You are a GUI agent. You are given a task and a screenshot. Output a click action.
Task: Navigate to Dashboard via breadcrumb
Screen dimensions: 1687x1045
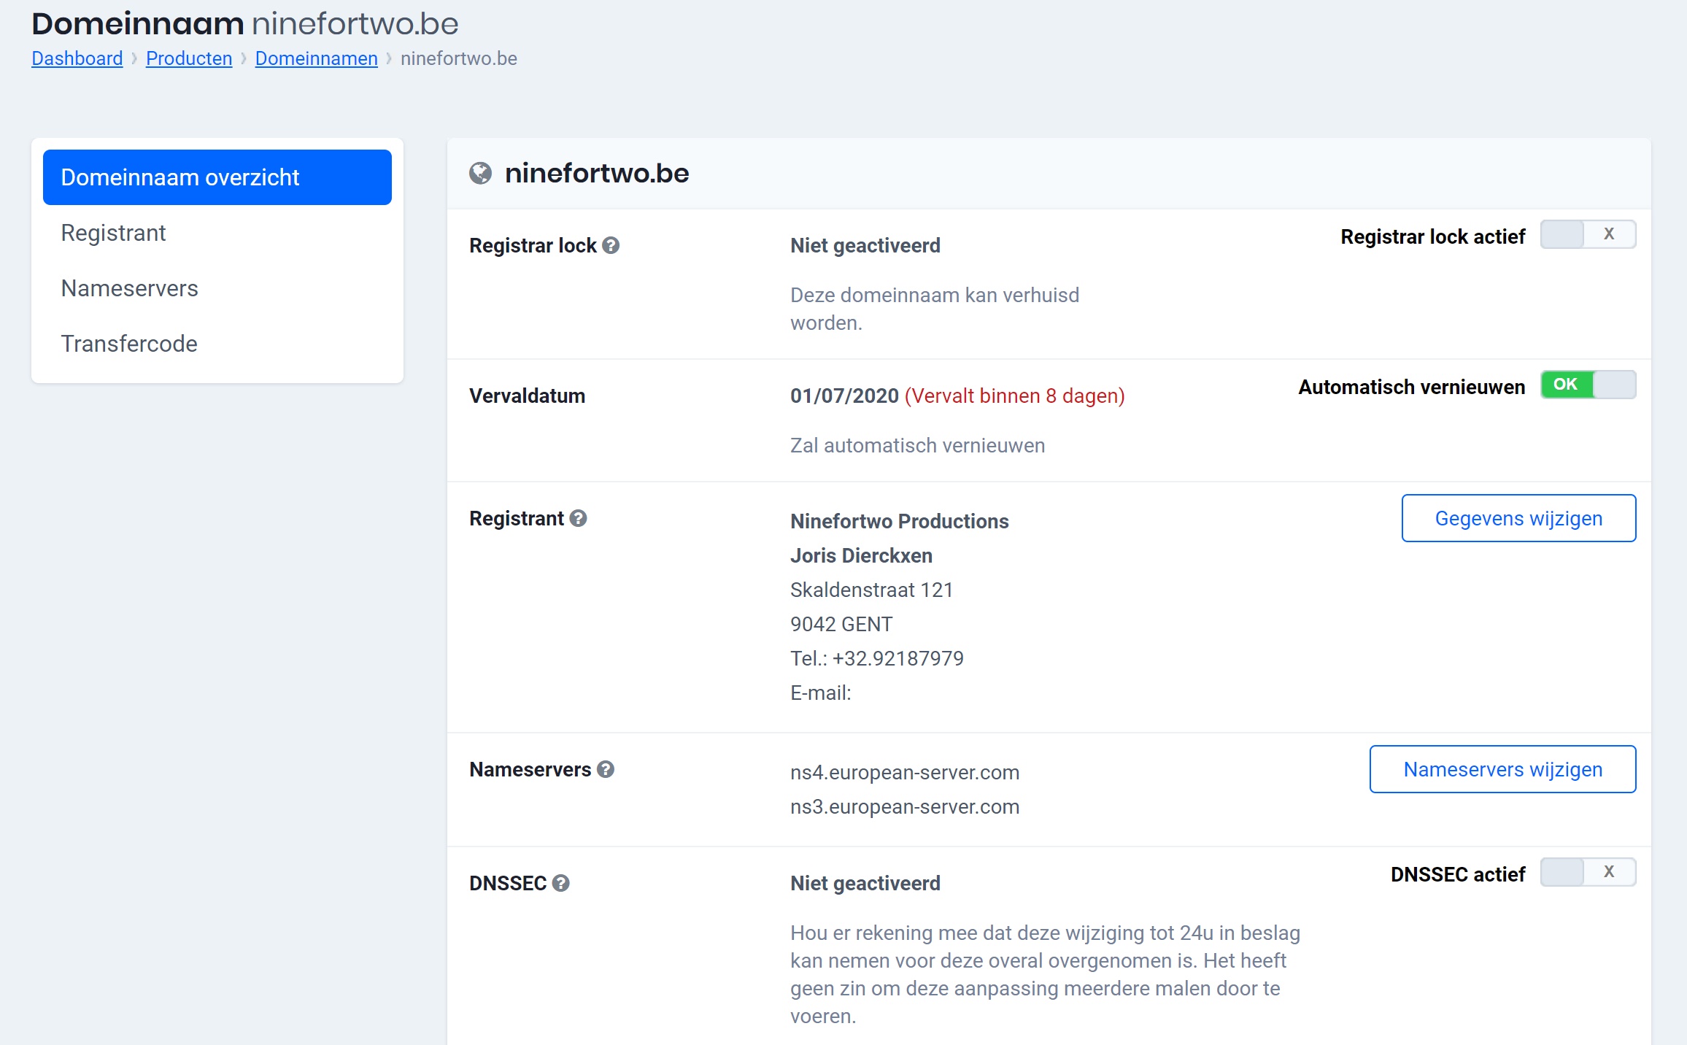click(x=77, y=58)
